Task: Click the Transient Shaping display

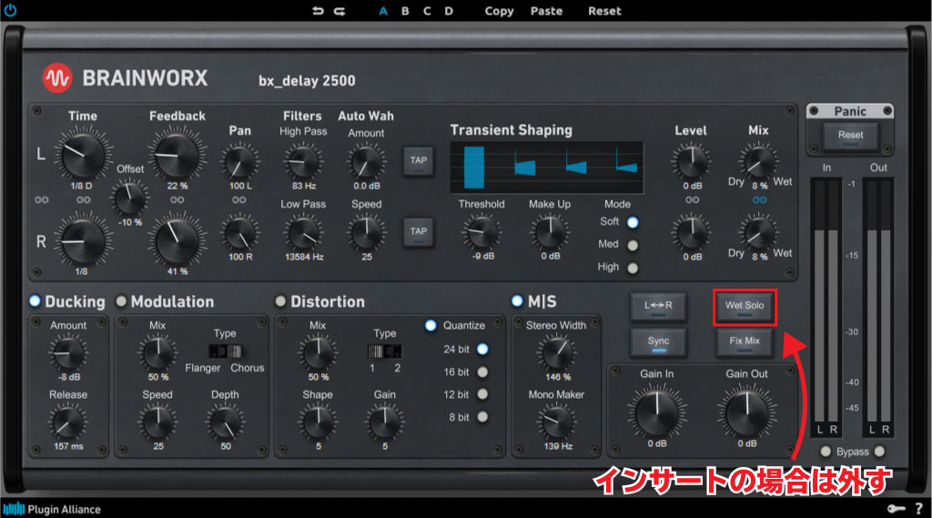Action: (547, 168)
